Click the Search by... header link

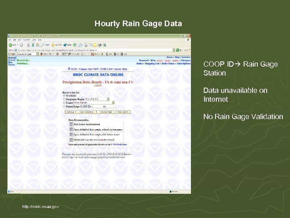pos(23,60)
